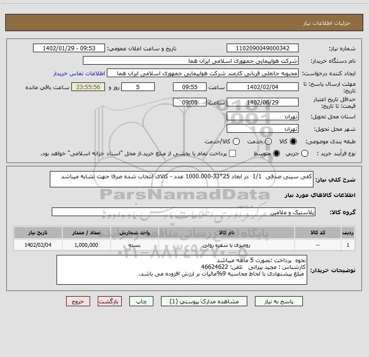This screenshot has width=369, height=357.
Task: Click the کد کالا column header
Action: 318,232
